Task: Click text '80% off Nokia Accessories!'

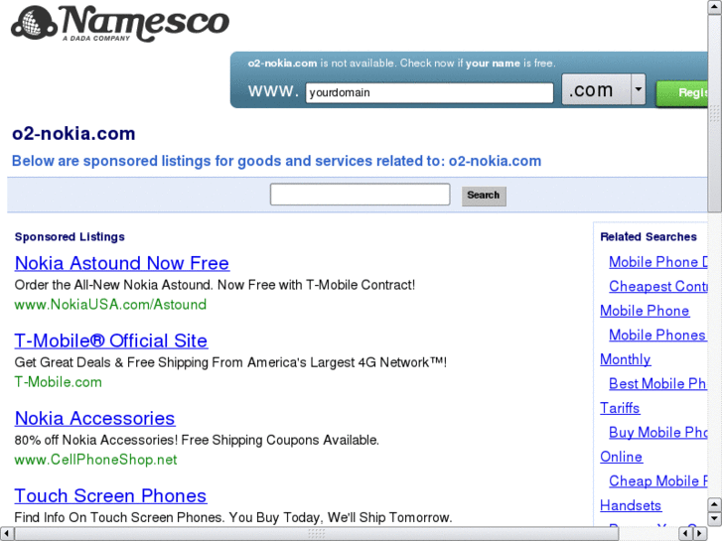Action: tap(96, 440)
